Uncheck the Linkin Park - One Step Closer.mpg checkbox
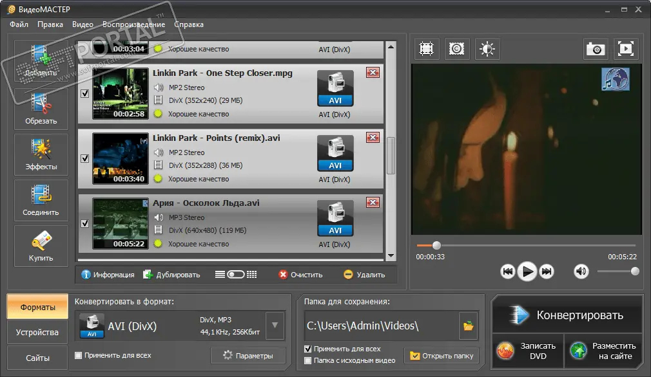 pyautogui.click(x=85, y=94)
